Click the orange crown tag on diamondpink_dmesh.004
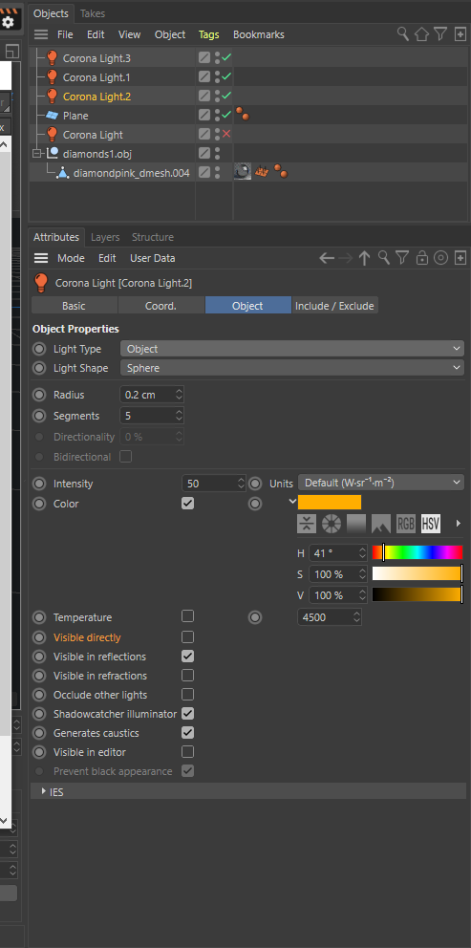This screenshot has width=471, height=948. [x=262, y=172]
